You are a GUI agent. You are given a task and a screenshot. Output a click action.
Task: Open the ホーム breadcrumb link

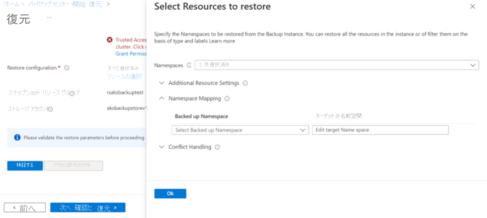point(12,4)
